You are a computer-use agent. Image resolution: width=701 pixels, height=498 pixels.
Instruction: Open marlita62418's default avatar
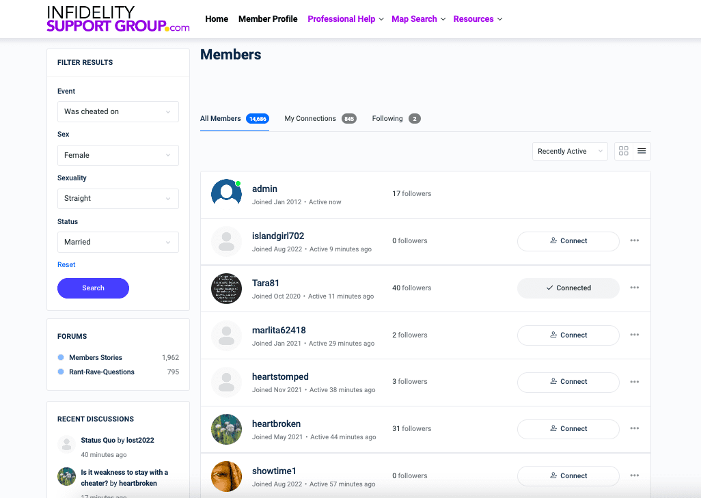click(226, 335)
